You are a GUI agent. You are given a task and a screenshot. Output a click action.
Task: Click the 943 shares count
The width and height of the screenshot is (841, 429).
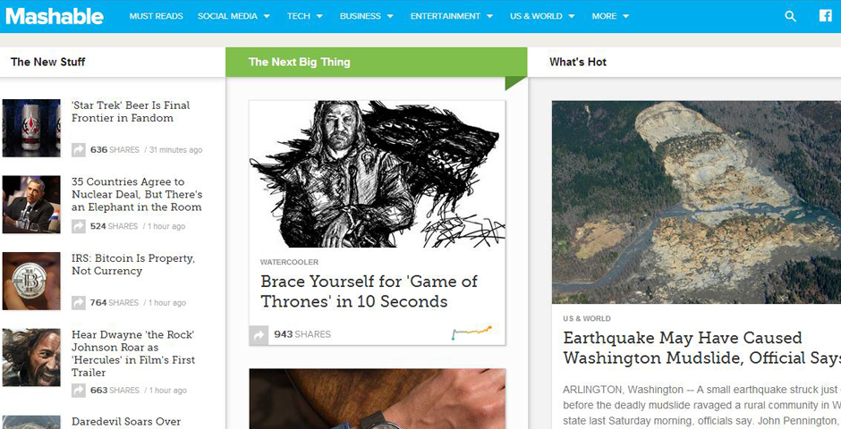coord(302,334)
